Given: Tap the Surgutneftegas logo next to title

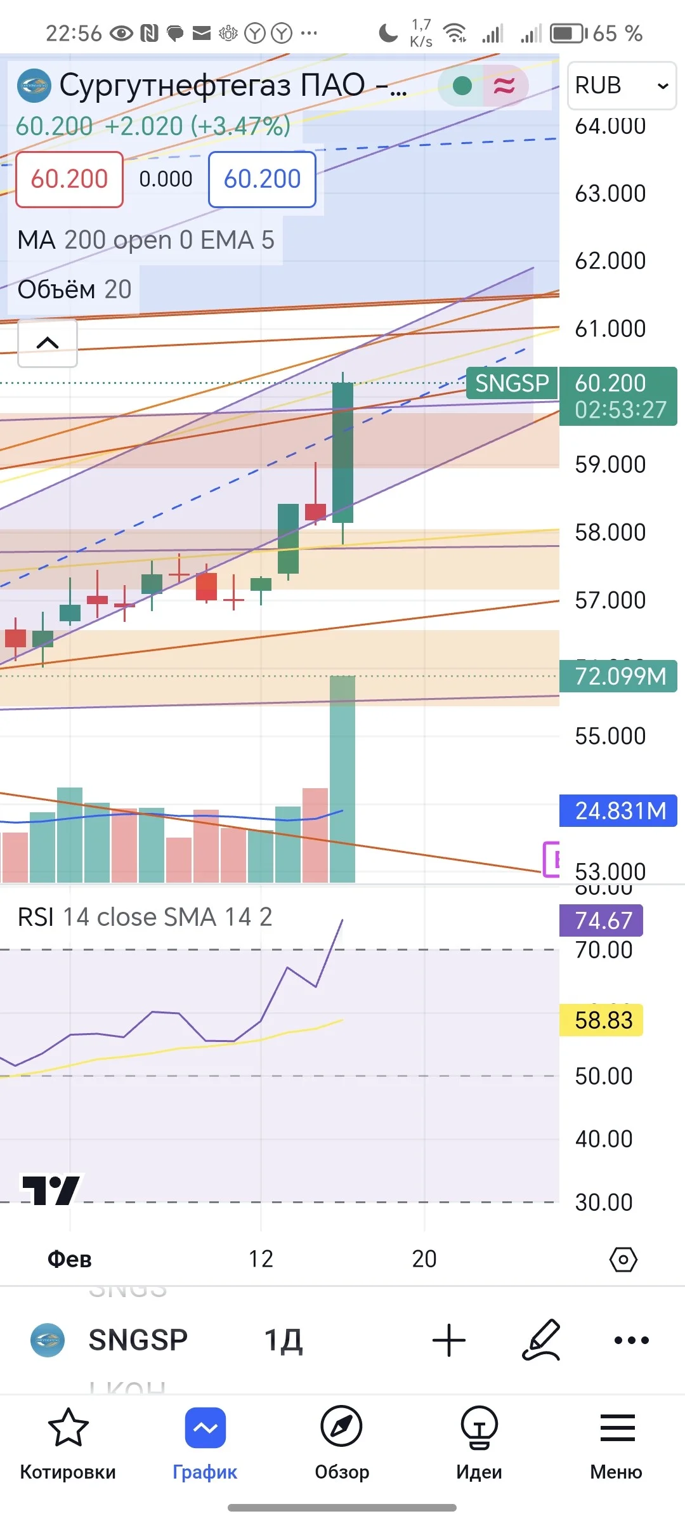Looking at the screenshot, I should click(34, 85).
